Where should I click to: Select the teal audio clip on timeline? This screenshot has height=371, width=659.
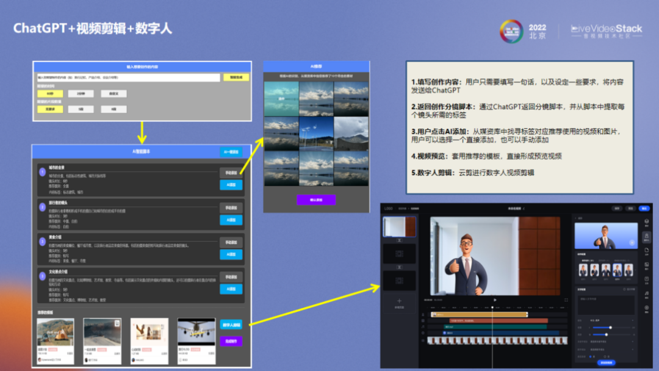(x=495, y=327)
